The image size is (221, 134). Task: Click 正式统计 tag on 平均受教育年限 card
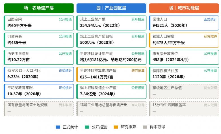click(65, 88)
